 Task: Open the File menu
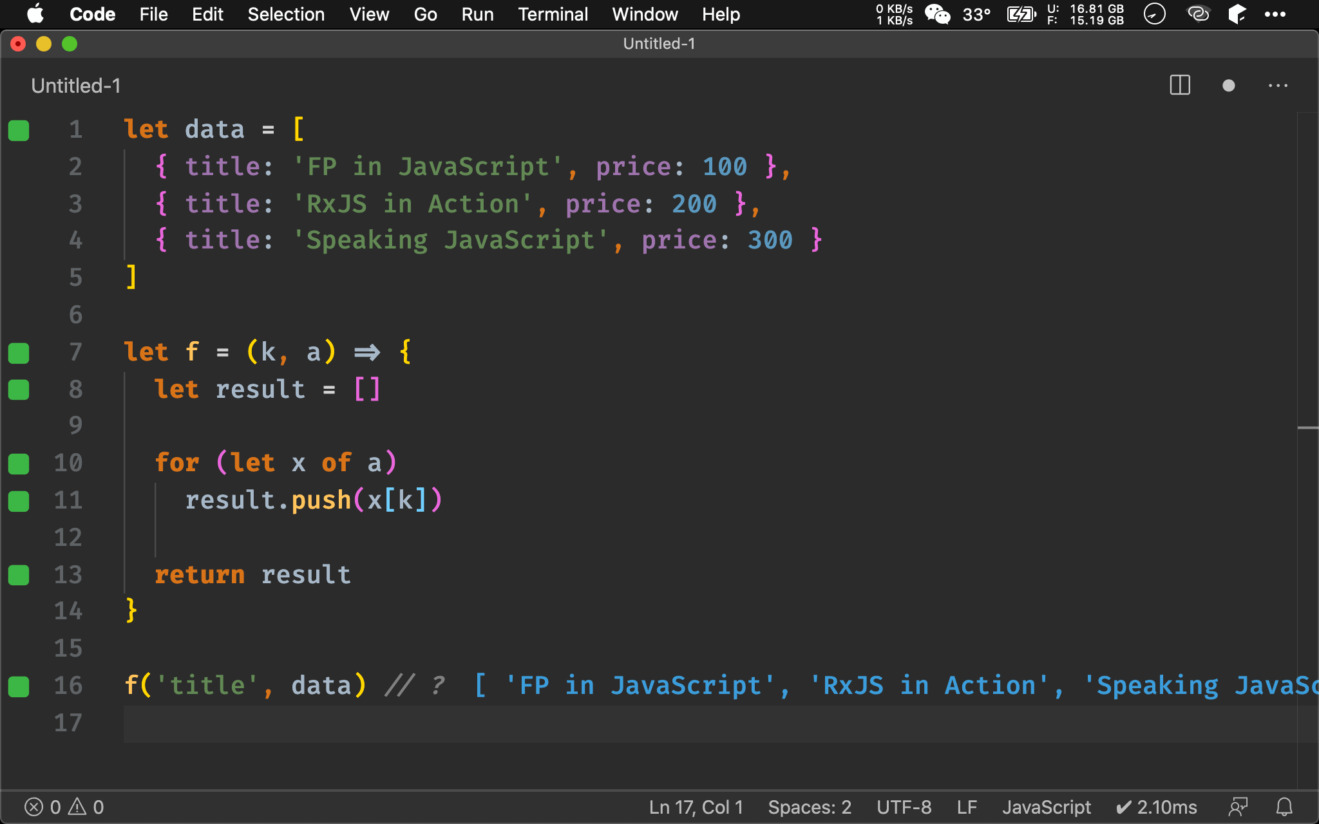(153, 14)
